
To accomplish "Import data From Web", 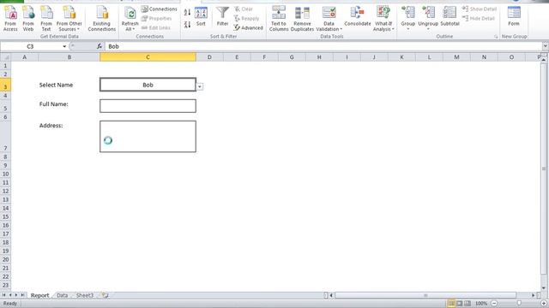I will click(28, 19).
